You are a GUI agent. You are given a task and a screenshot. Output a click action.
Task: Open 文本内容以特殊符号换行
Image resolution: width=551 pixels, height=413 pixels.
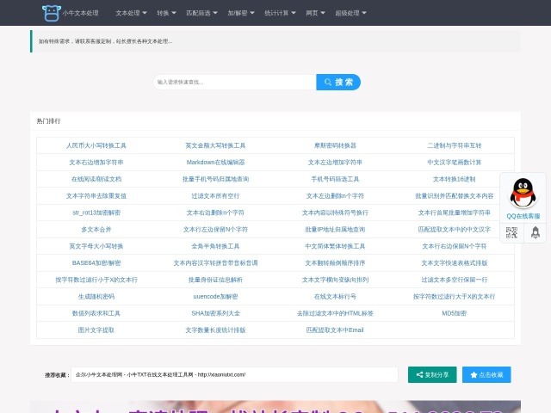pyautogui.click(x=335, y=213)
